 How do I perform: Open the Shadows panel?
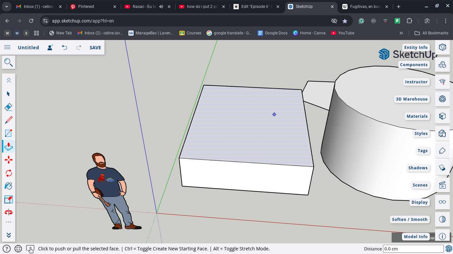[442, 168]
